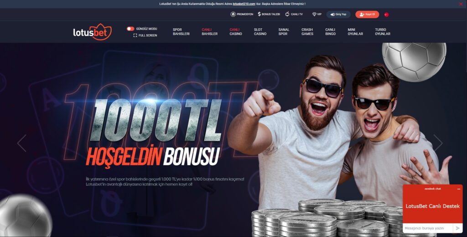The width and height of the screenshot is (467, 237).
Task: Open the Promosyon gift icon
Action: click(233, 14)
